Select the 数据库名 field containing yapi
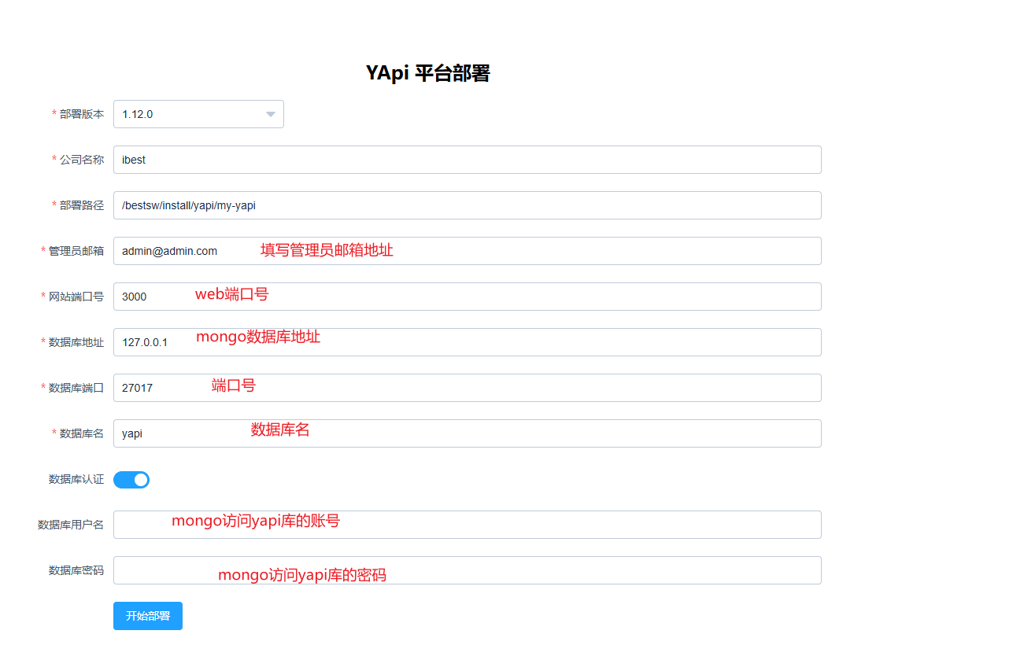Image resolution: width=1035 pixels, height=671 pixels. coord(468,433)
